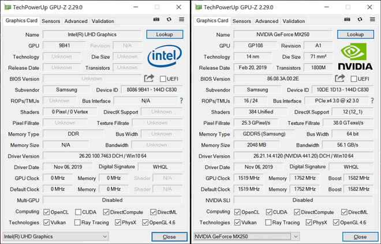The width and height of the screenshot is (381, 244).
Task: Toggle OpenGL 4.6 checkbox in Intel window
Action: coord(145,223)
